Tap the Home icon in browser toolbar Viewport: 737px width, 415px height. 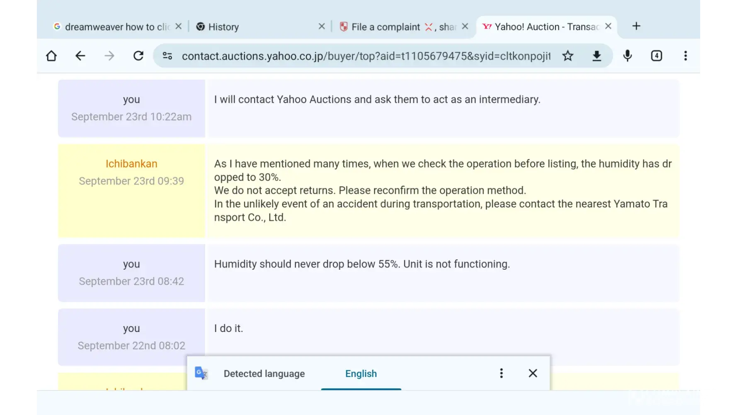51,56
